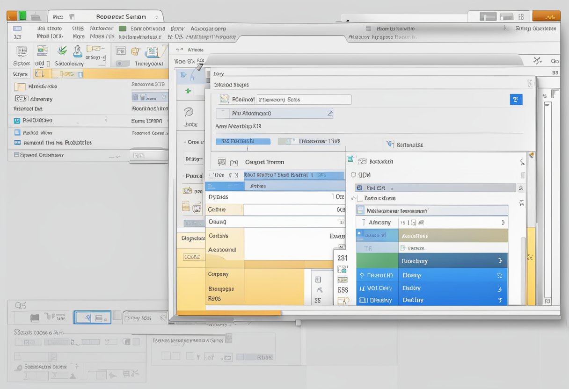Click the green plus icon in the sidebar
The width and height of the screenshot is (569, 389).
coord(188,91)
